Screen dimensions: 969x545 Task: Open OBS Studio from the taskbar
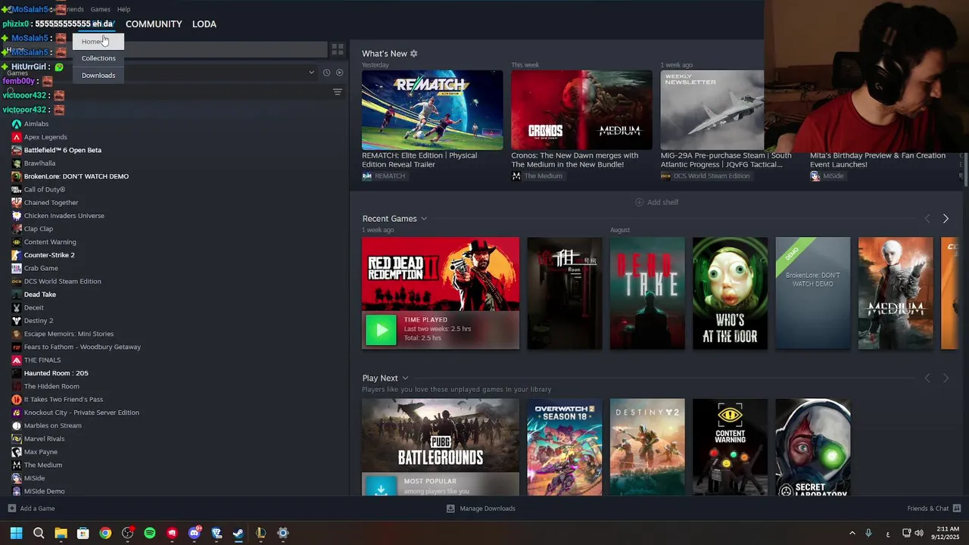(x=128, y=533)
